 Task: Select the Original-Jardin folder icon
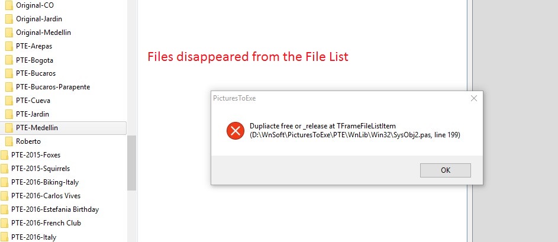tap(9, 19)
